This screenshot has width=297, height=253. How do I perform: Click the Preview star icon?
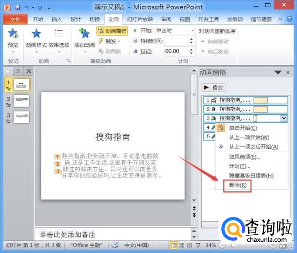[13, 33]
